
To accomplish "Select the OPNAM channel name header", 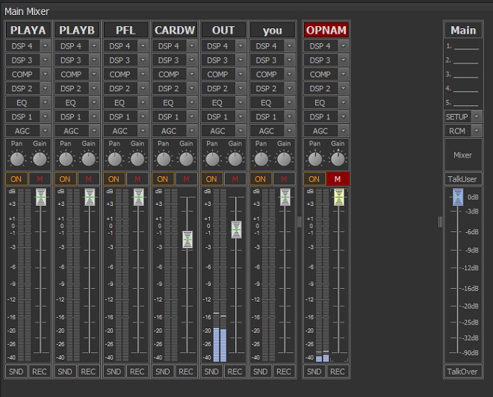I will pyautogui.click(x=326, y=30).
